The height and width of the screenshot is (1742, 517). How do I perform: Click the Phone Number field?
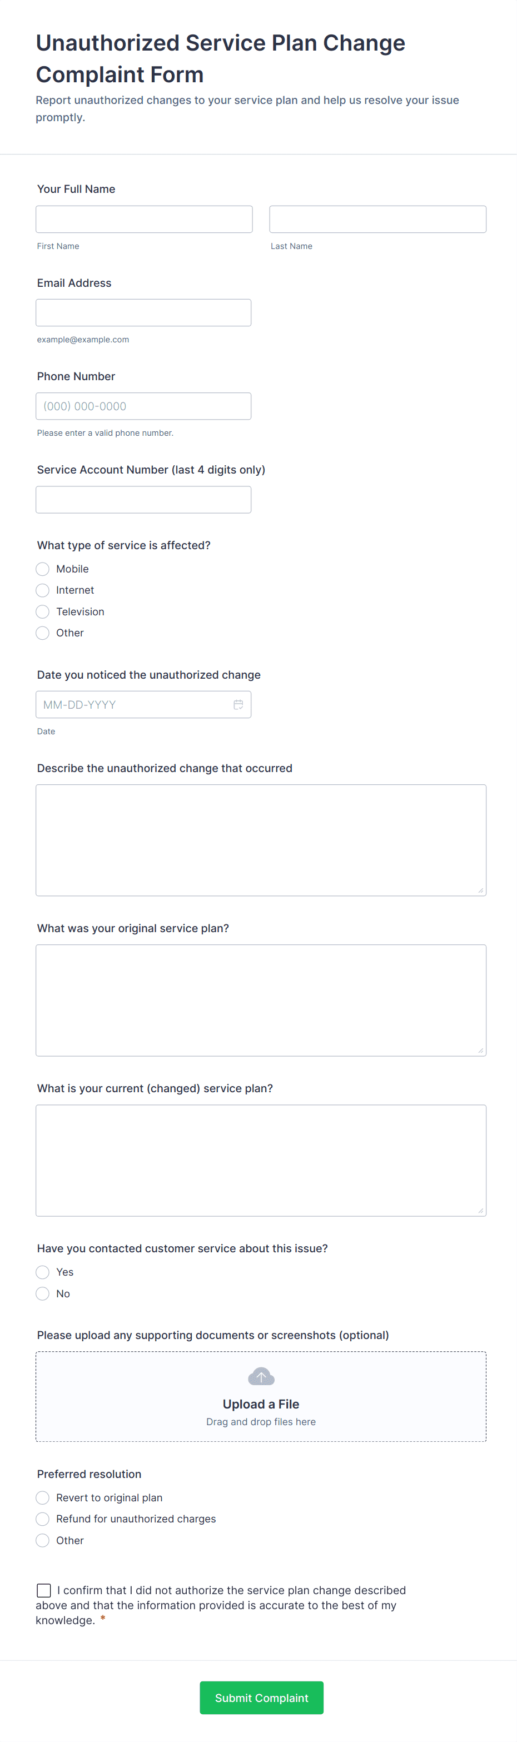click(x=143, y=406)
